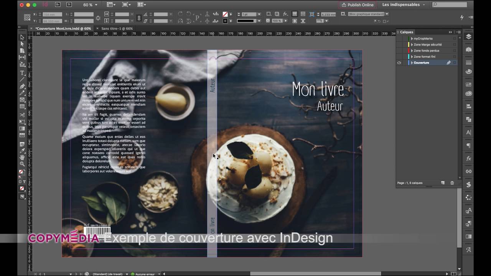This screenshot has height=276, width=491.
Task: Switch to Sans titre-1 document tab
Action: tap(117, 28)
